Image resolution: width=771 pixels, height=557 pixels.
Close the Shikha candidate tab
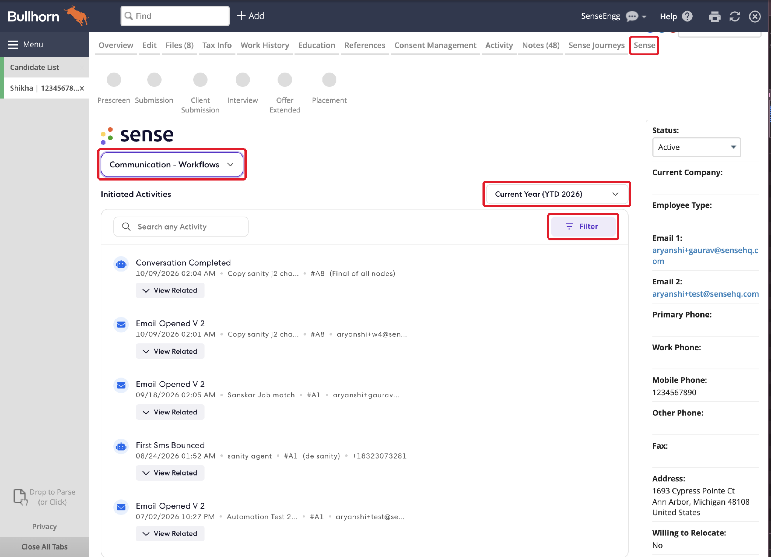click(x=82, y=88)
